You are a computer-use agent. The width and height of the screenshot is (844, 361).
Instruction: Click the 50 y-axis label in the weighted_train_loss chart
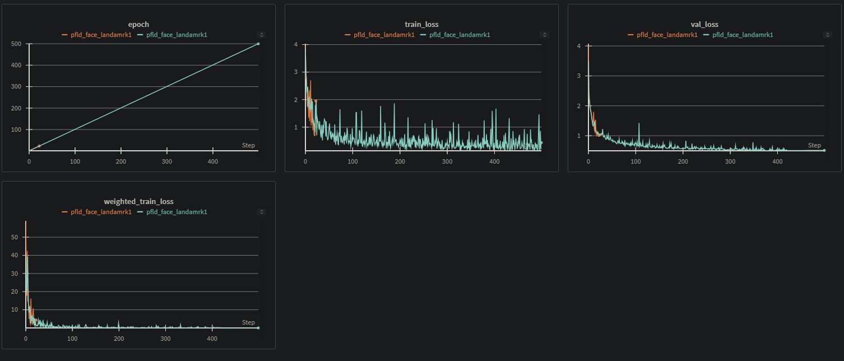point(15,237)
